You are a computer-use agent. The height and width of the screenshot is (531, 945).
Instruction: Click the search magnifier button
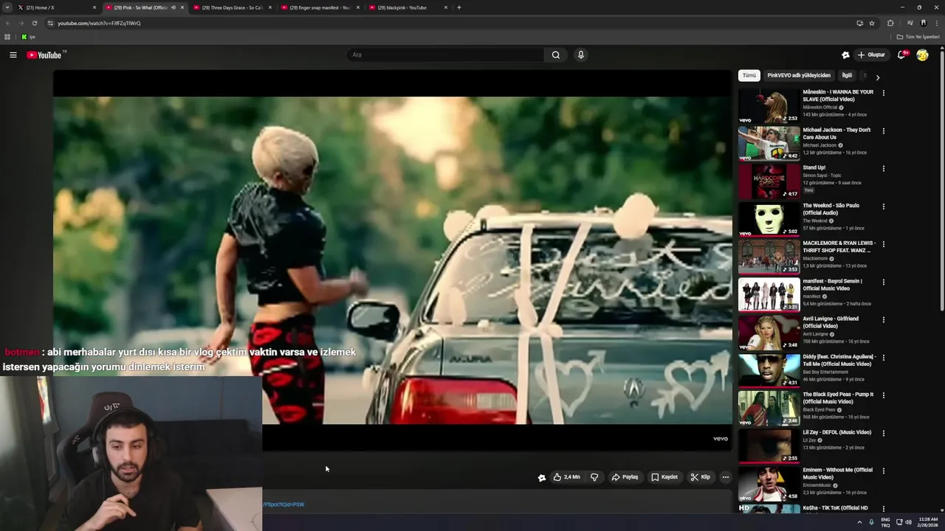point(556,55)
